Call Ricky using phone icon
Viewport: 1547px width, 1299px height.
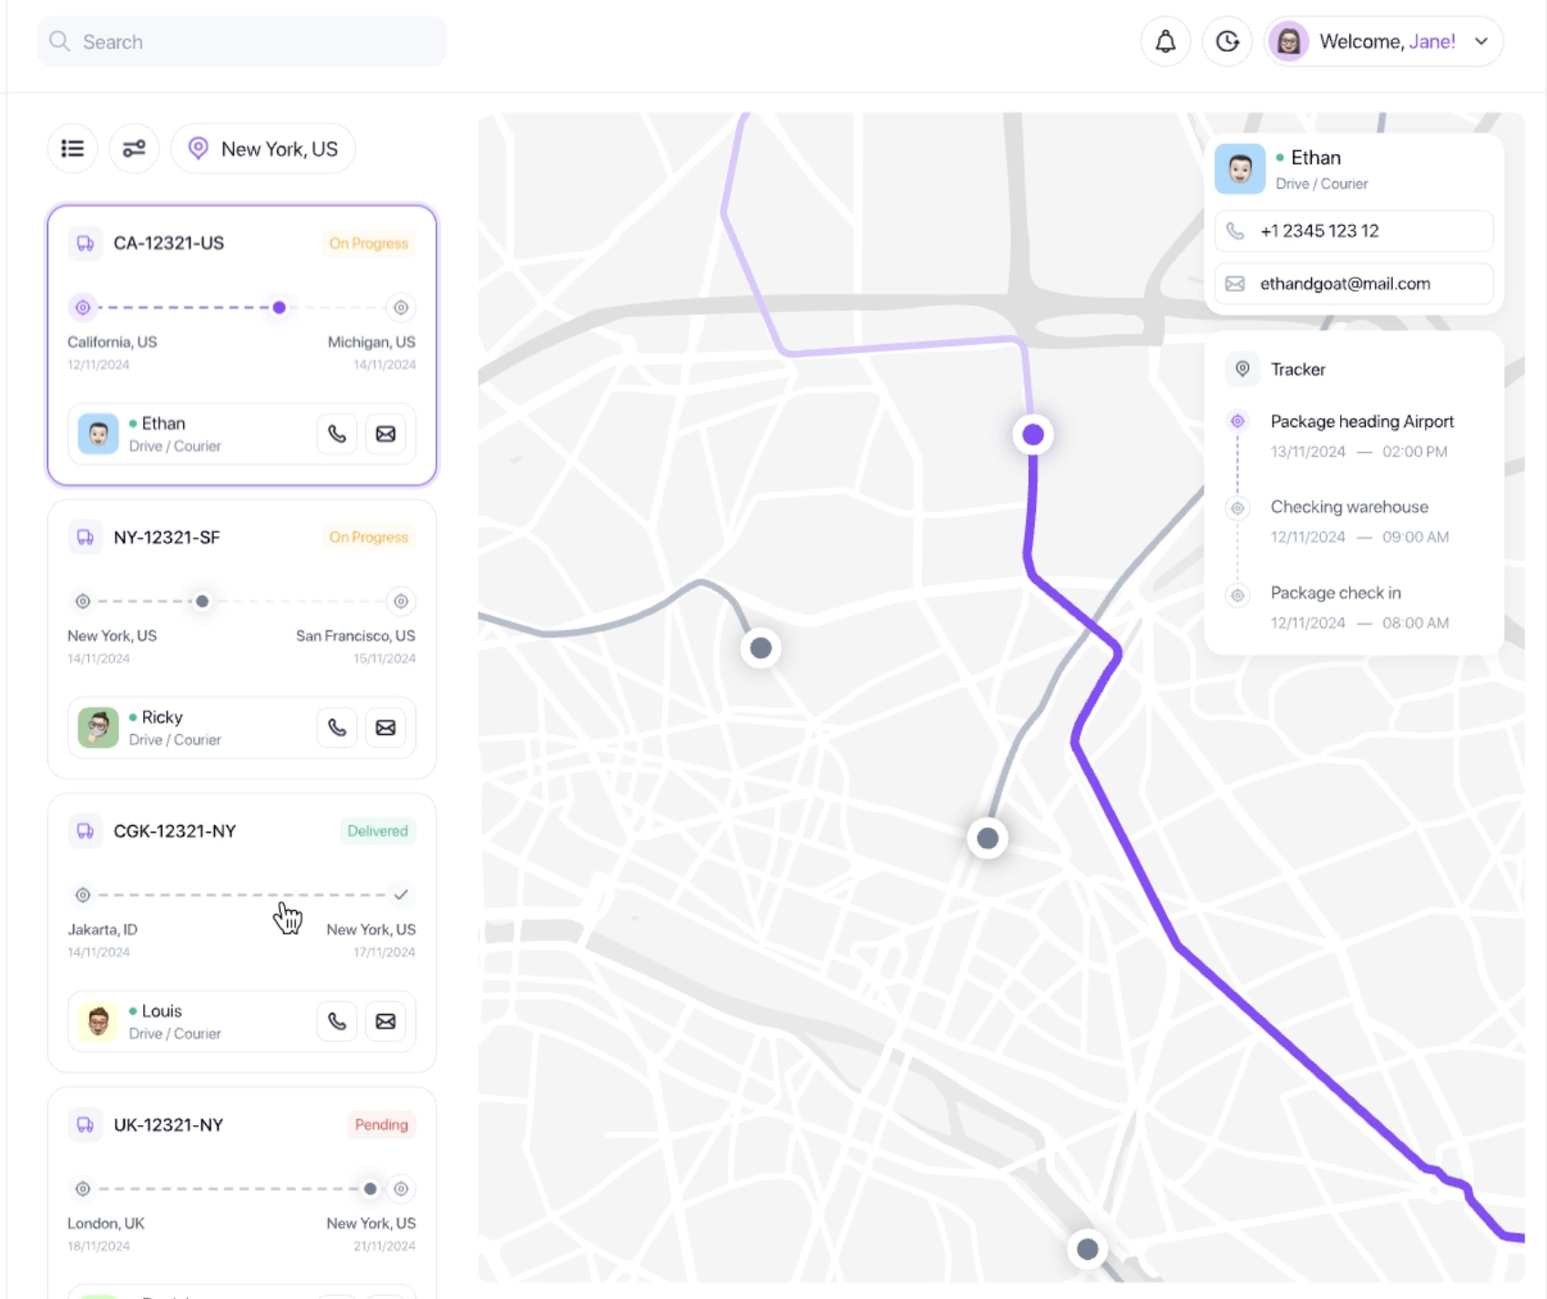337,728
